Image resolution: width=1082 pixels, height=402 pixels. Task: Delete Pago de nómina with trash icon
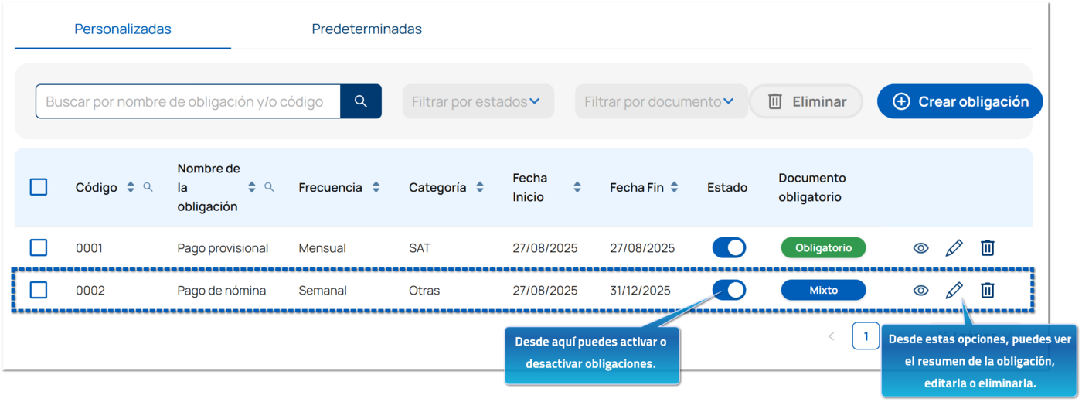(988, 290)
